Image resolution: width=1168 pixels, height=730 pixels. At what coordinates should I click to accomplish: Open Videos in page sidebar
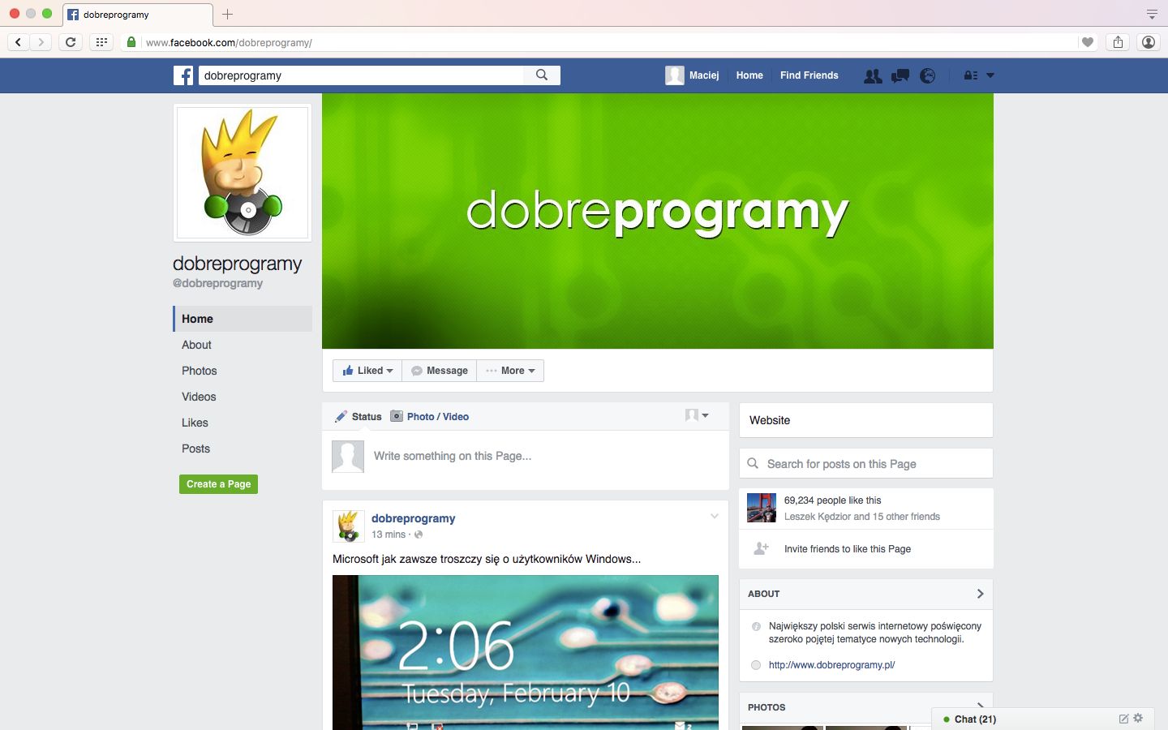(x=199, y=397)
